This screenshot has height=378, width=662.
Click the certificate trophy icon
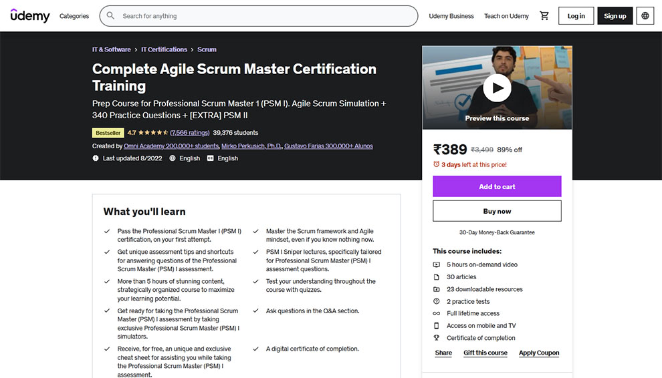[437, 338]
